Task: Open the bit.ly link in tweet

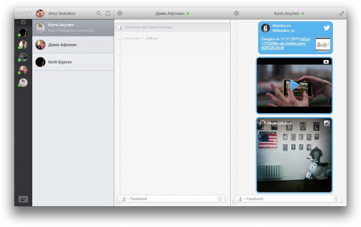Action: click(x=305, y=39)
